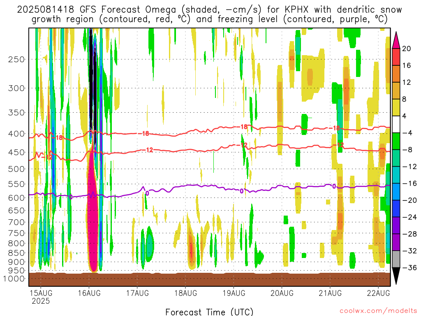
Task: Select the 1000 pressure level label
Action: click(14, 279)
